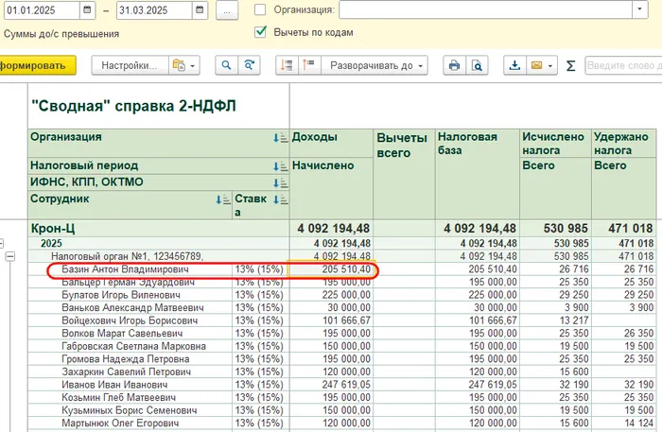
Task: Click the save report (download) icon
Action: point(515,66)
